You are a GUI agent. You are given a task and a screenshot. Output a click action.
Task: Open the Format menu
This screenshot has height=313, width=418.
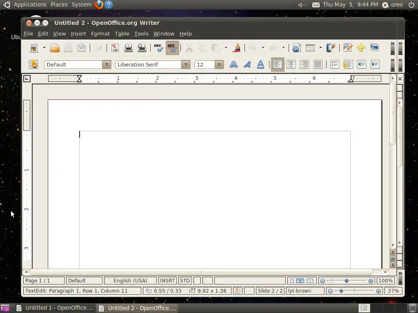pyautogui.click(x=100, y=34)
